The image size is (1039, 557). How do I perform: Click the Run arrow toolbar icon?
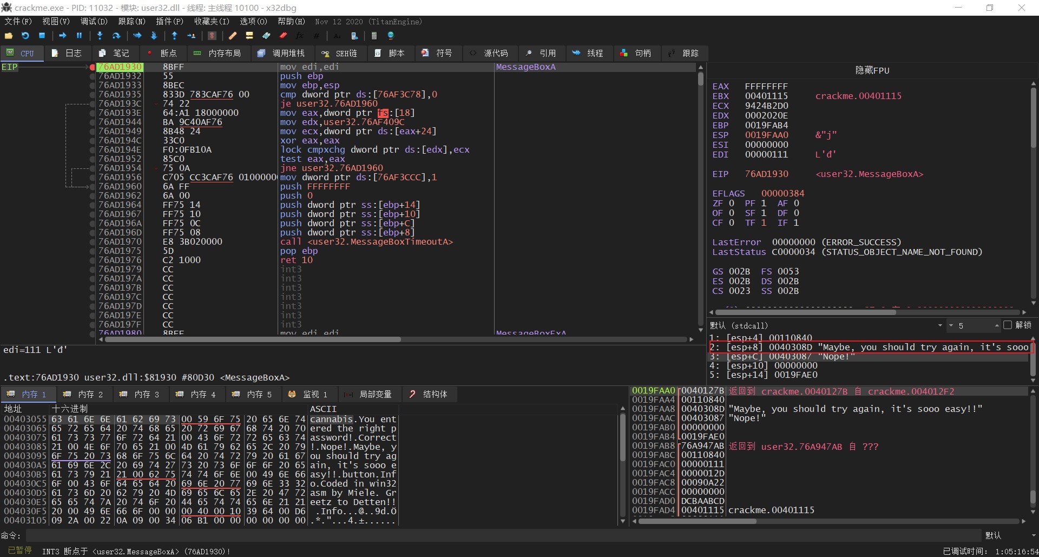point(63,36)
